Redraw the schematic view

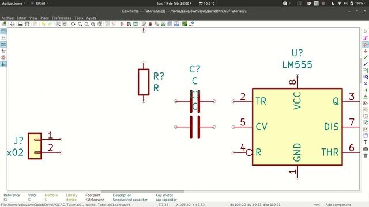pos(73,24)
